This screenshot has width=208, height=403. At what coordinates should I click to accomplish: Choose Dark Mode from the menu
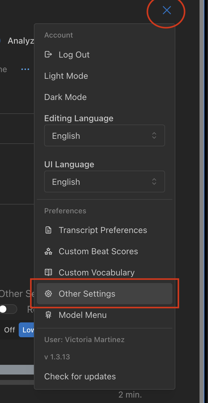click(x=65, y=97)
